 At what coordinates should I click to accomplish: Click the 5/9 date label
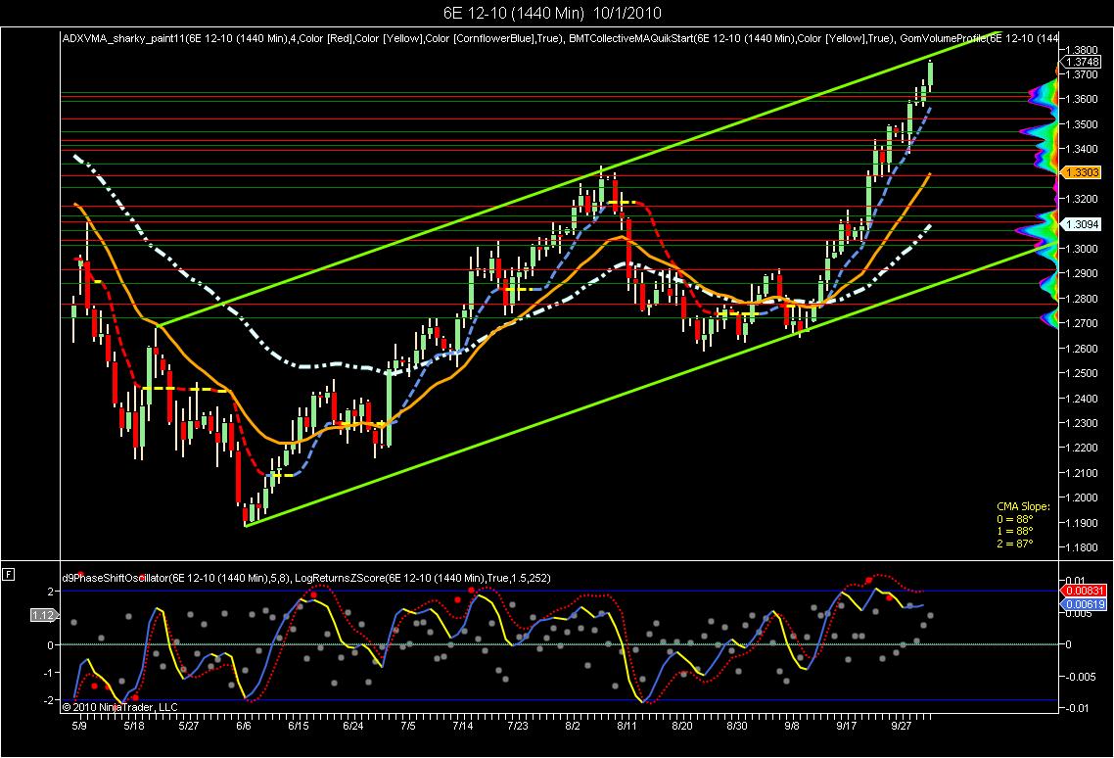pos(79,726)
